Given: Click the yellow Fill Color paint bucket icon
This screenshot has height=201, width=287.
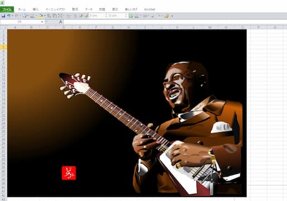Looking at the screenshot, I should click(x=41, y=16).
